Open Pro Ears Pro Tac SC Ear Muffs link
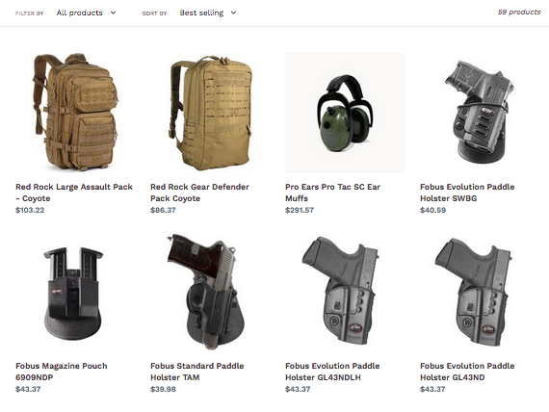The width and height of the screenshot is (549, 412). point(332,193)
